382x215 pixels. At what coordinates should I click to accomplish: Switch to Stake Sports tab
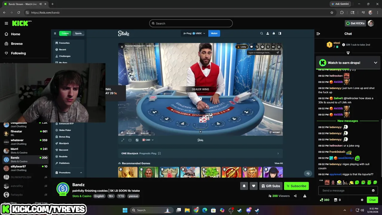point(78,33)
